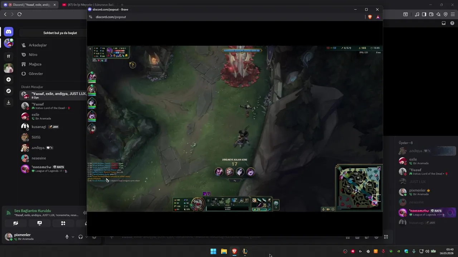The width and height of the screenshot is (458, 257).
Task: Click Brave tab search icon
Action: click(x=405, y=14)
